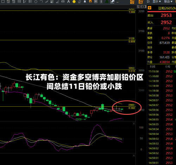The image size is (176, 165).
Task: Open the 联动 dropdown menu
Action: click(x=168, y=1)
